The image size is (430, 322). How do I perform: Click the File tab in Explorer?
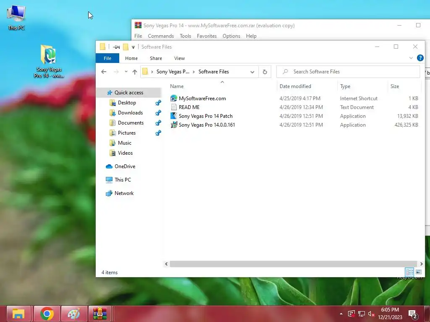click(x=107, y=58)
